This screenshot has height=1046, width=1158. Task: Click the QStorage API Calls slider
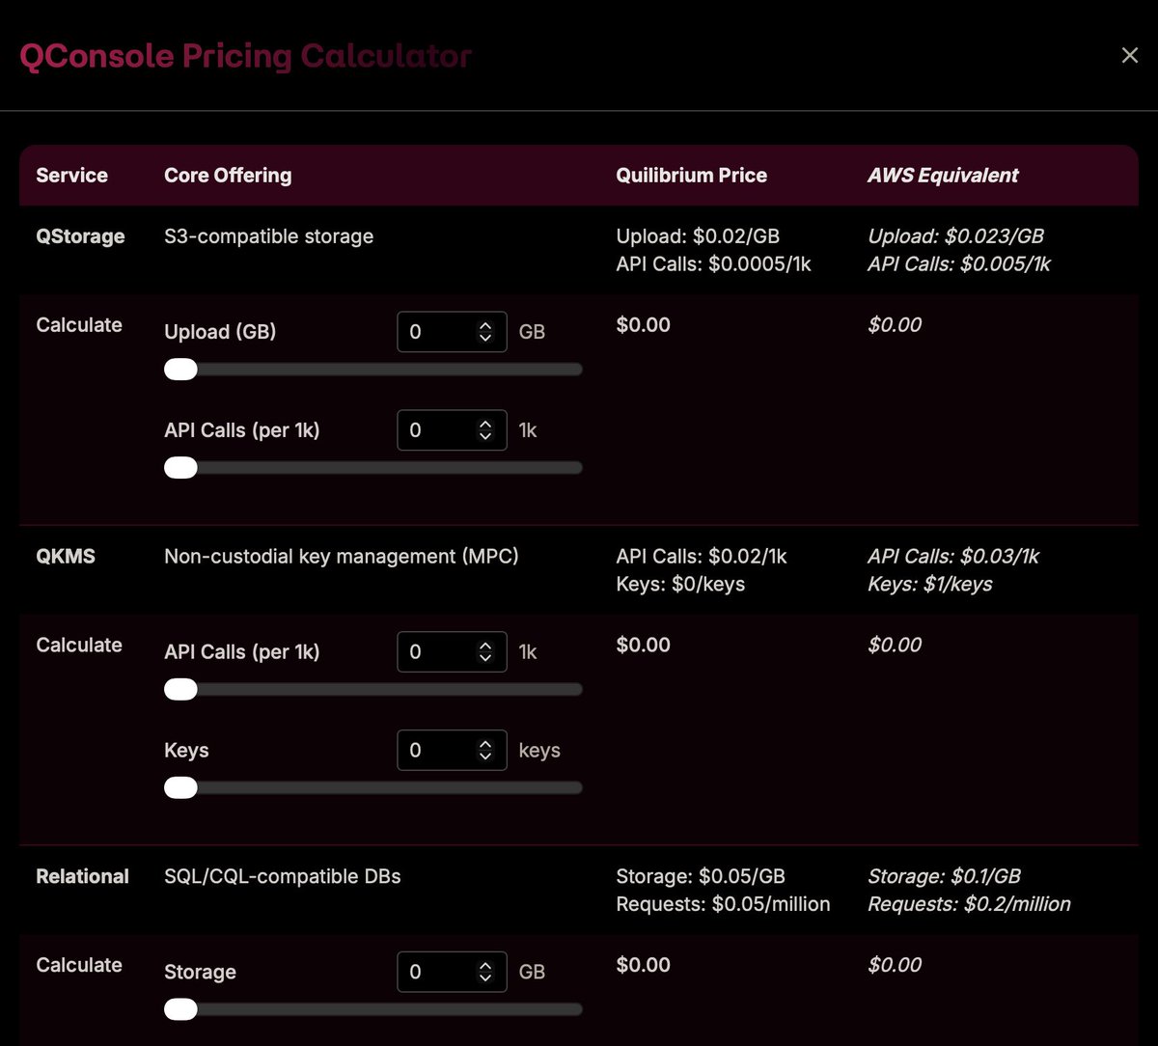373,468
